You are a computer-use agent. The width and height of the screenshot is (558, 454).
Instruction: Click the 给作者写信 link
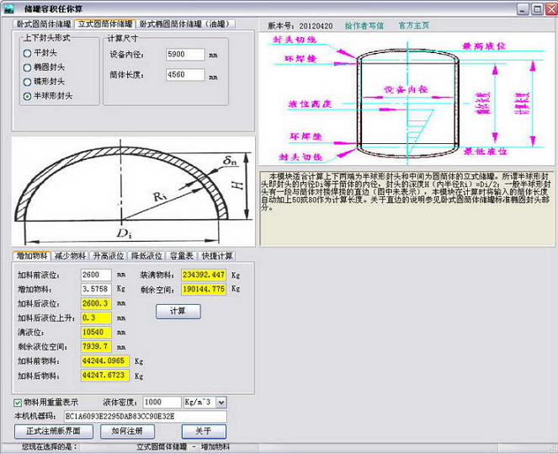pyautogui.click(x=365, y=25)
